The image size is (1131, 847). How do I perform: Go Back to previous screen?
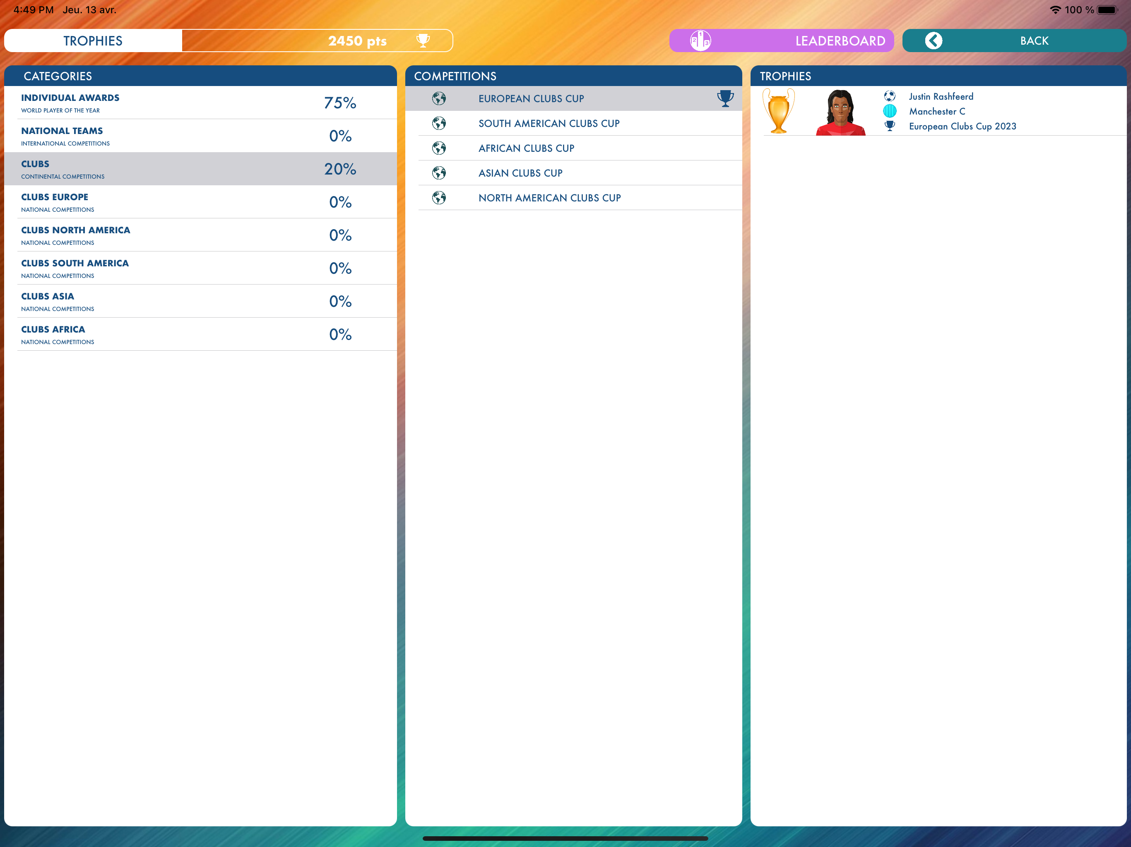[1014, 41]
